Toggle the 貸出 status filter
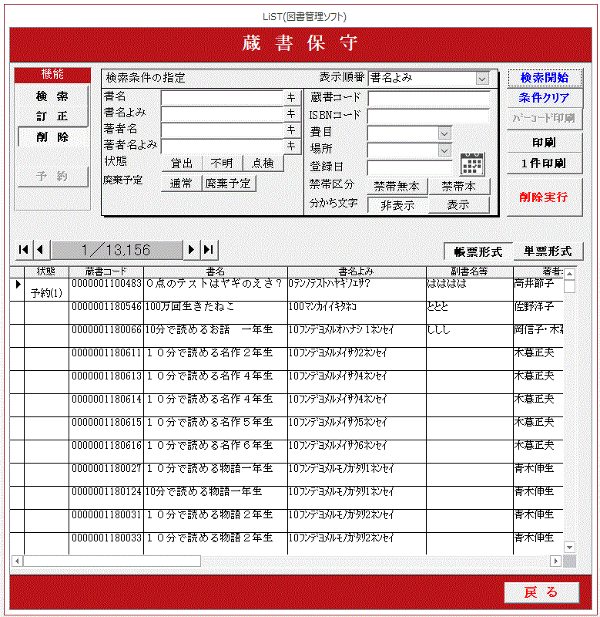This screenshot has width=600, height=617. pos(182,163)
